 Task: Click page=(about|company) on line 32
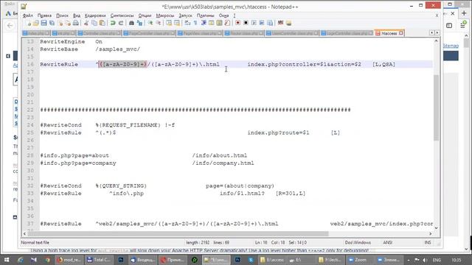pyautogui.click(x=240, y=185)
